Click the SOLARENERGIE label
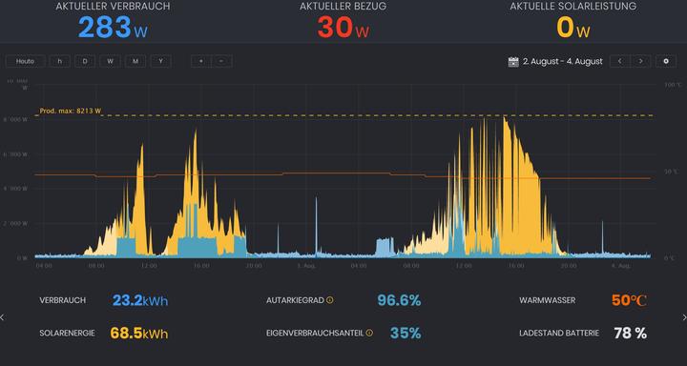The height and width of the screenshot is (366, 687). click(67, 334)
